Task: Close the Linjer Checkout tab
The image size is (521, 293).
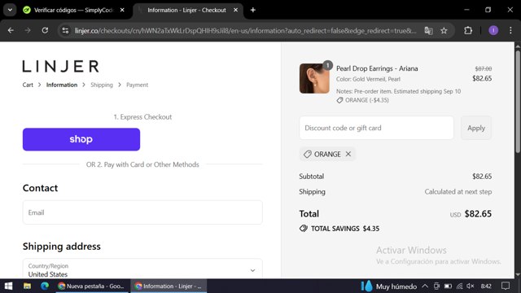Action: pos(235,10)
